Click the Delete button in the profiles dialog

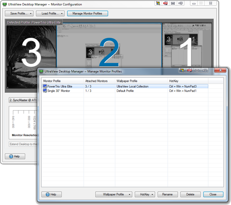coord(191,194)
